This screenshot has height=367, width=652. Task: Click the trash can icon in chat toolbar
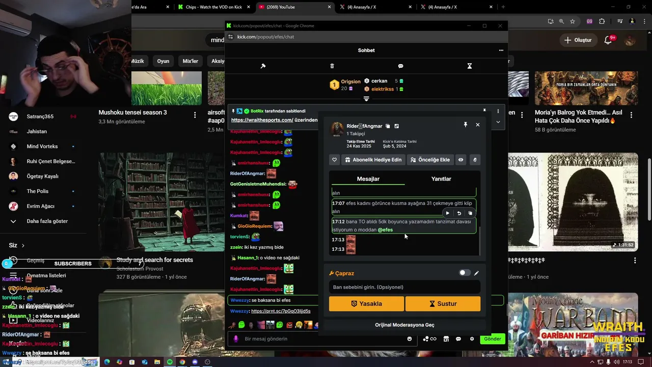[x=332, y=66]
